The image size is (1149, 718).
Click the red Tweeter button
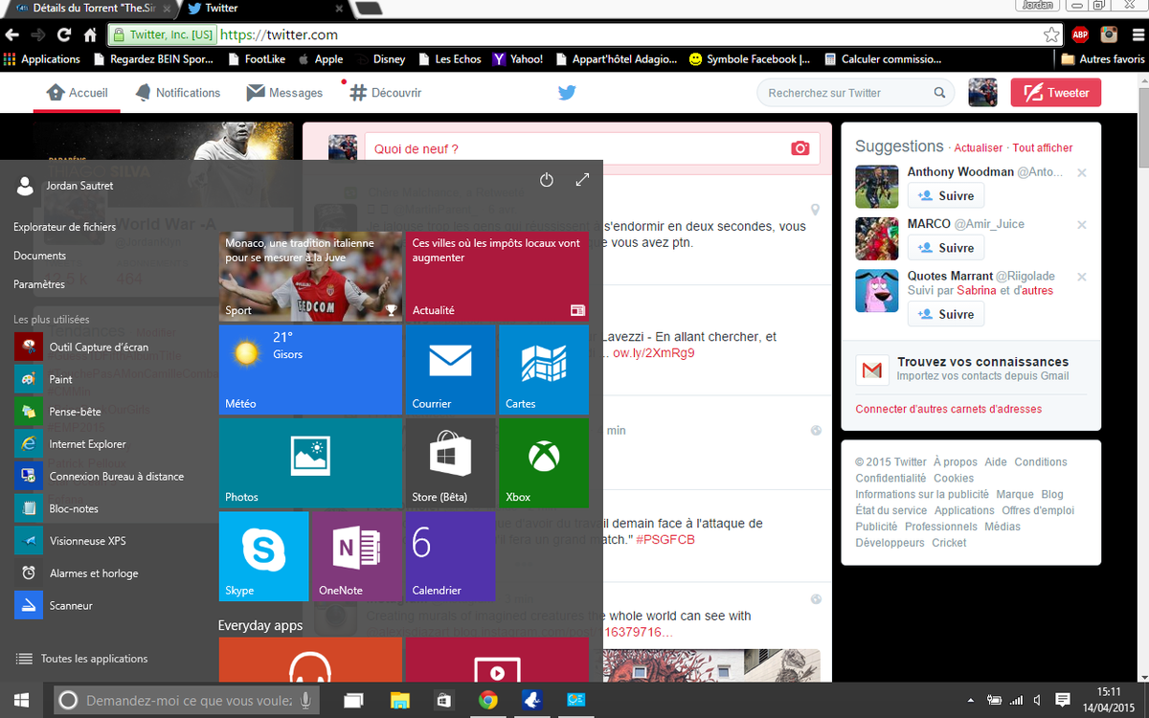coord(1056,93)
